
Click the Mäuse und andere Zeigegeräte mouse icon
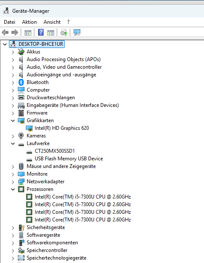pos(21,166)
